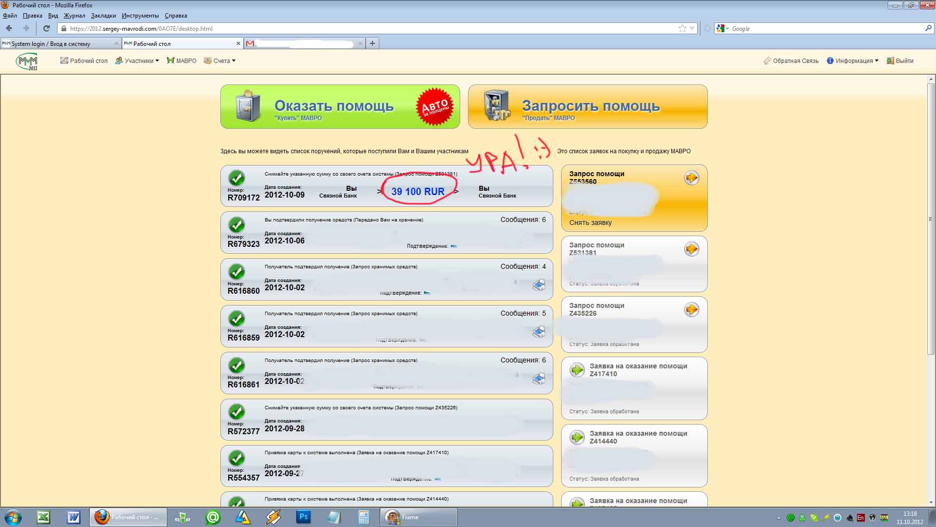Switch to System login tab

pyautogui.click(x=60, y=43)
